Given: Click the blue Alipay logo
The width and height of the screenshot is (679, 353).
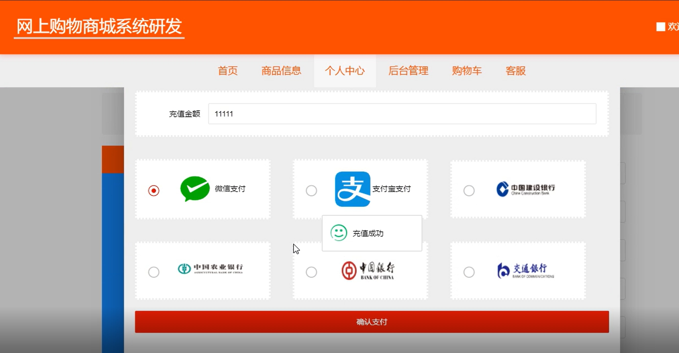Looking at the screenshot, I should pos(352,189).
